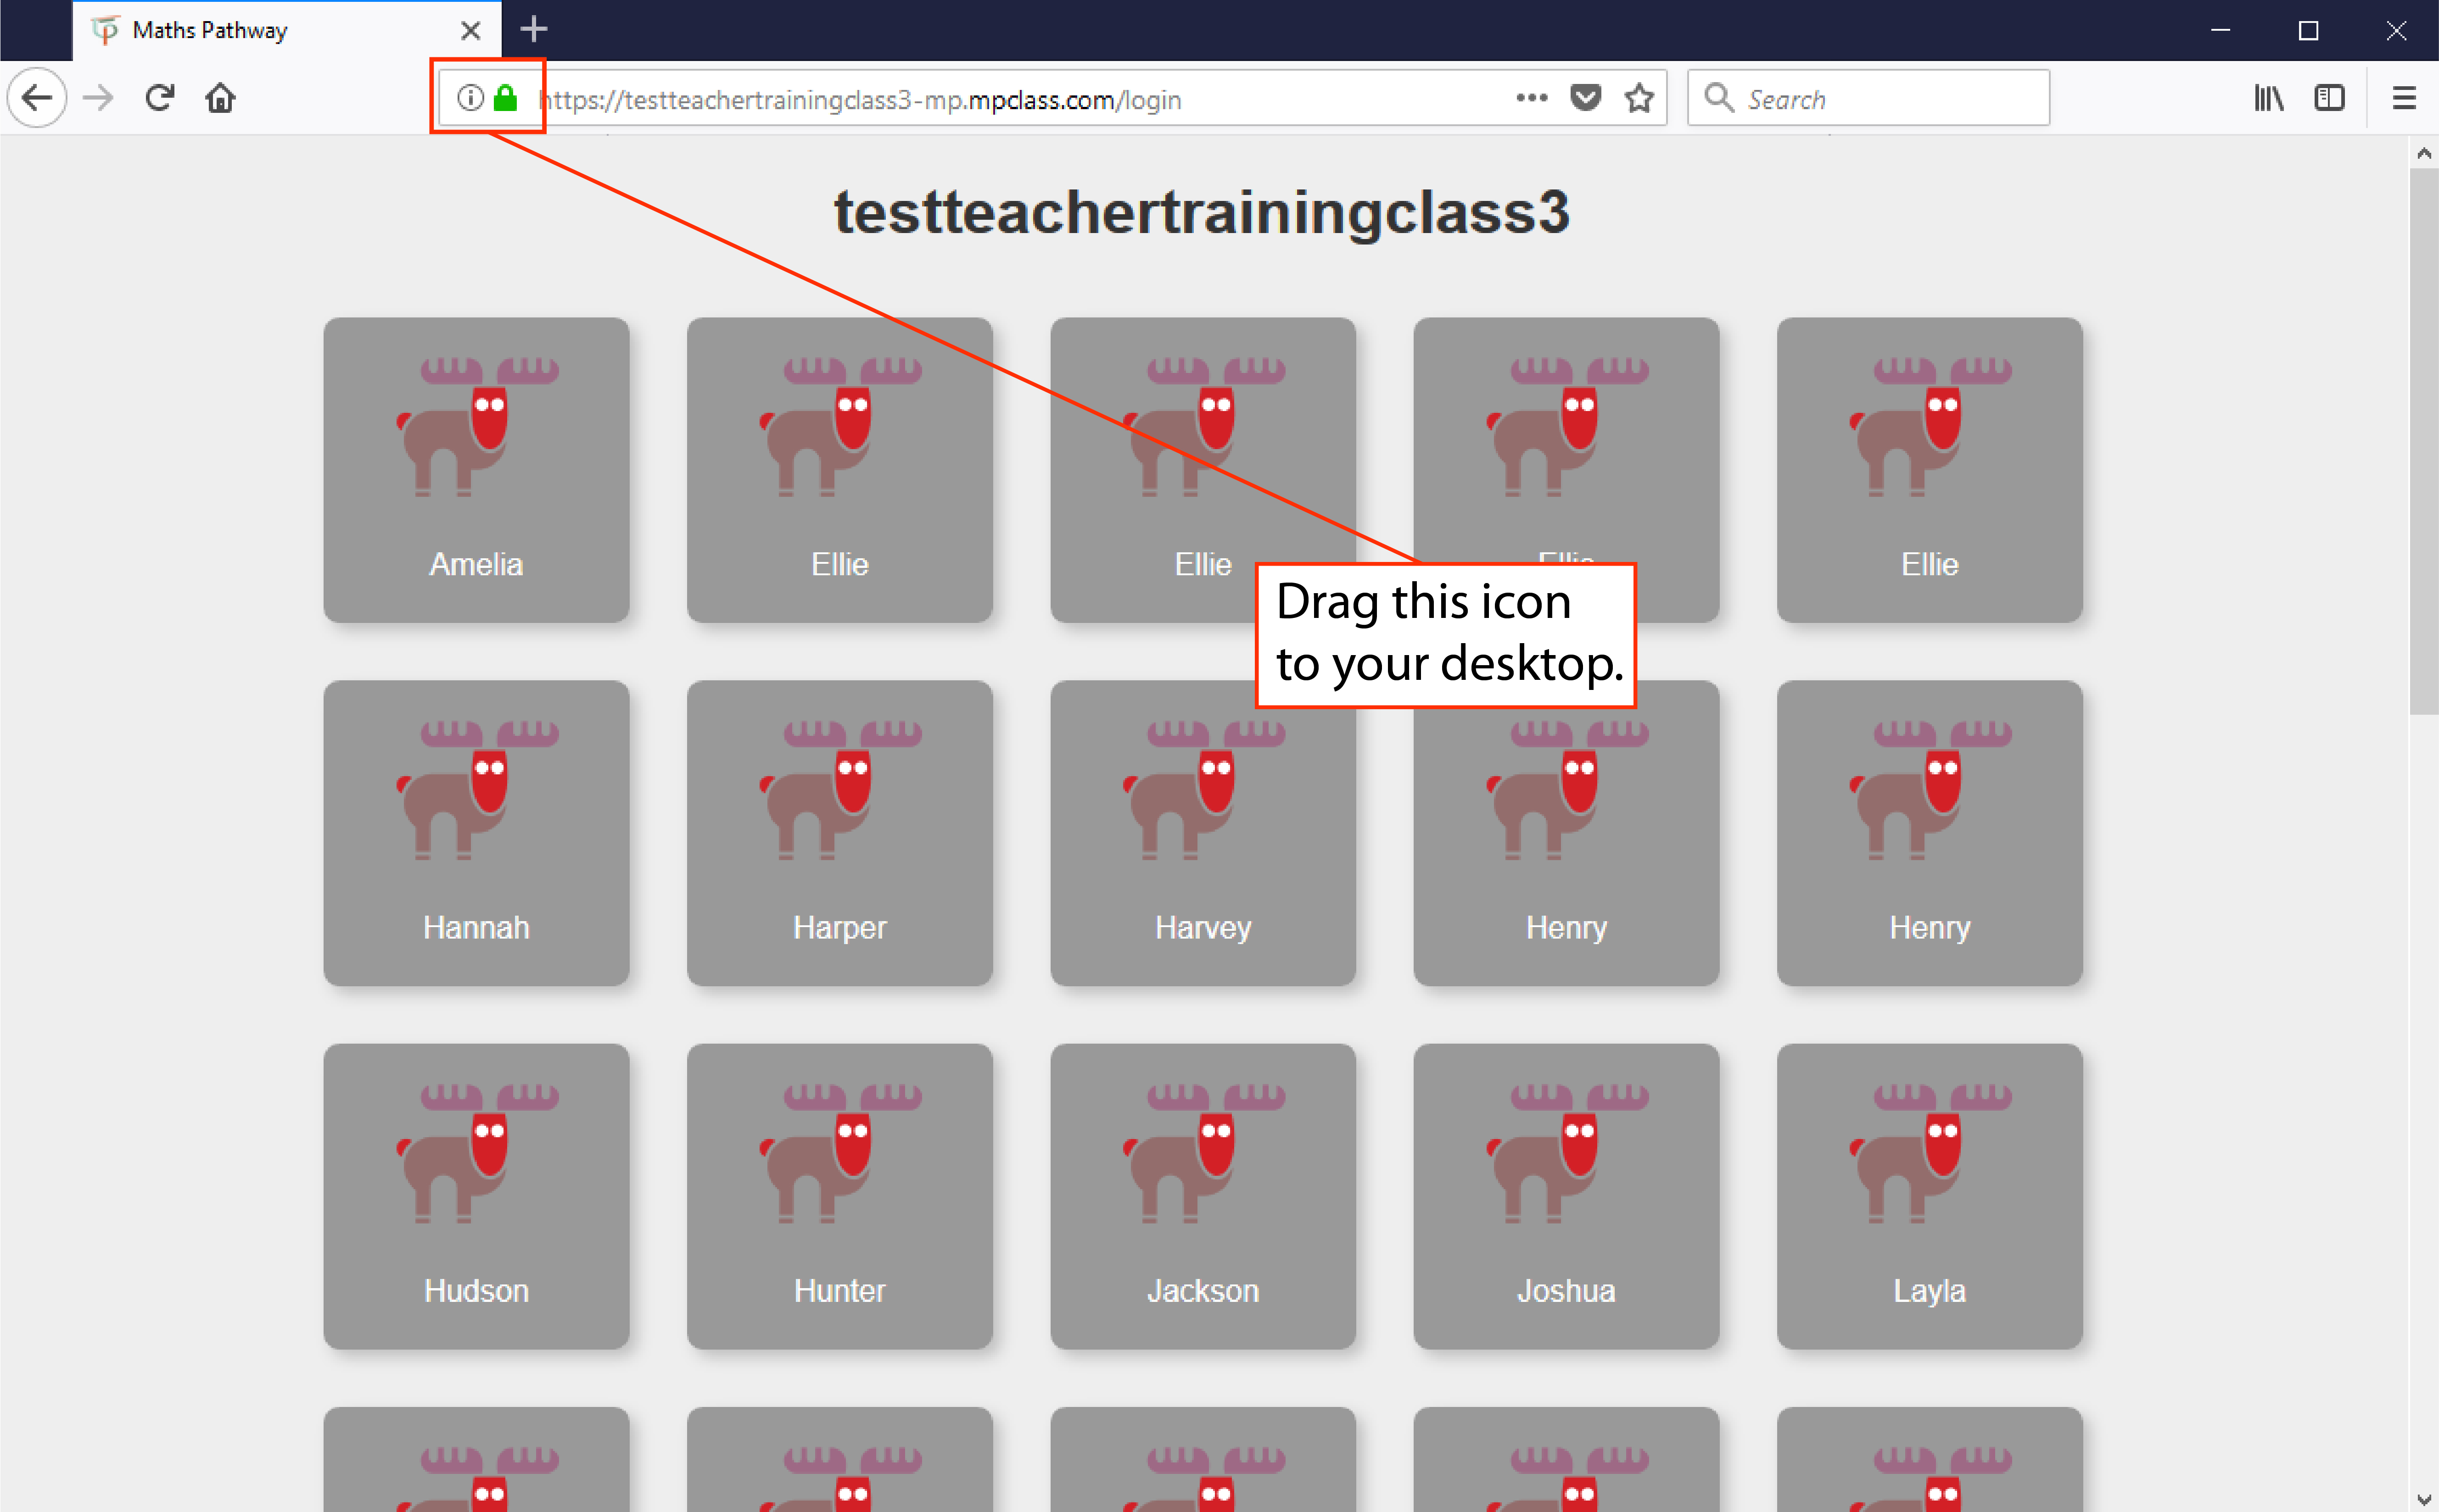Screen dimensions: 2439x1512
Task: Click the forward navigation arrow
Action: [x=98, y=98]
